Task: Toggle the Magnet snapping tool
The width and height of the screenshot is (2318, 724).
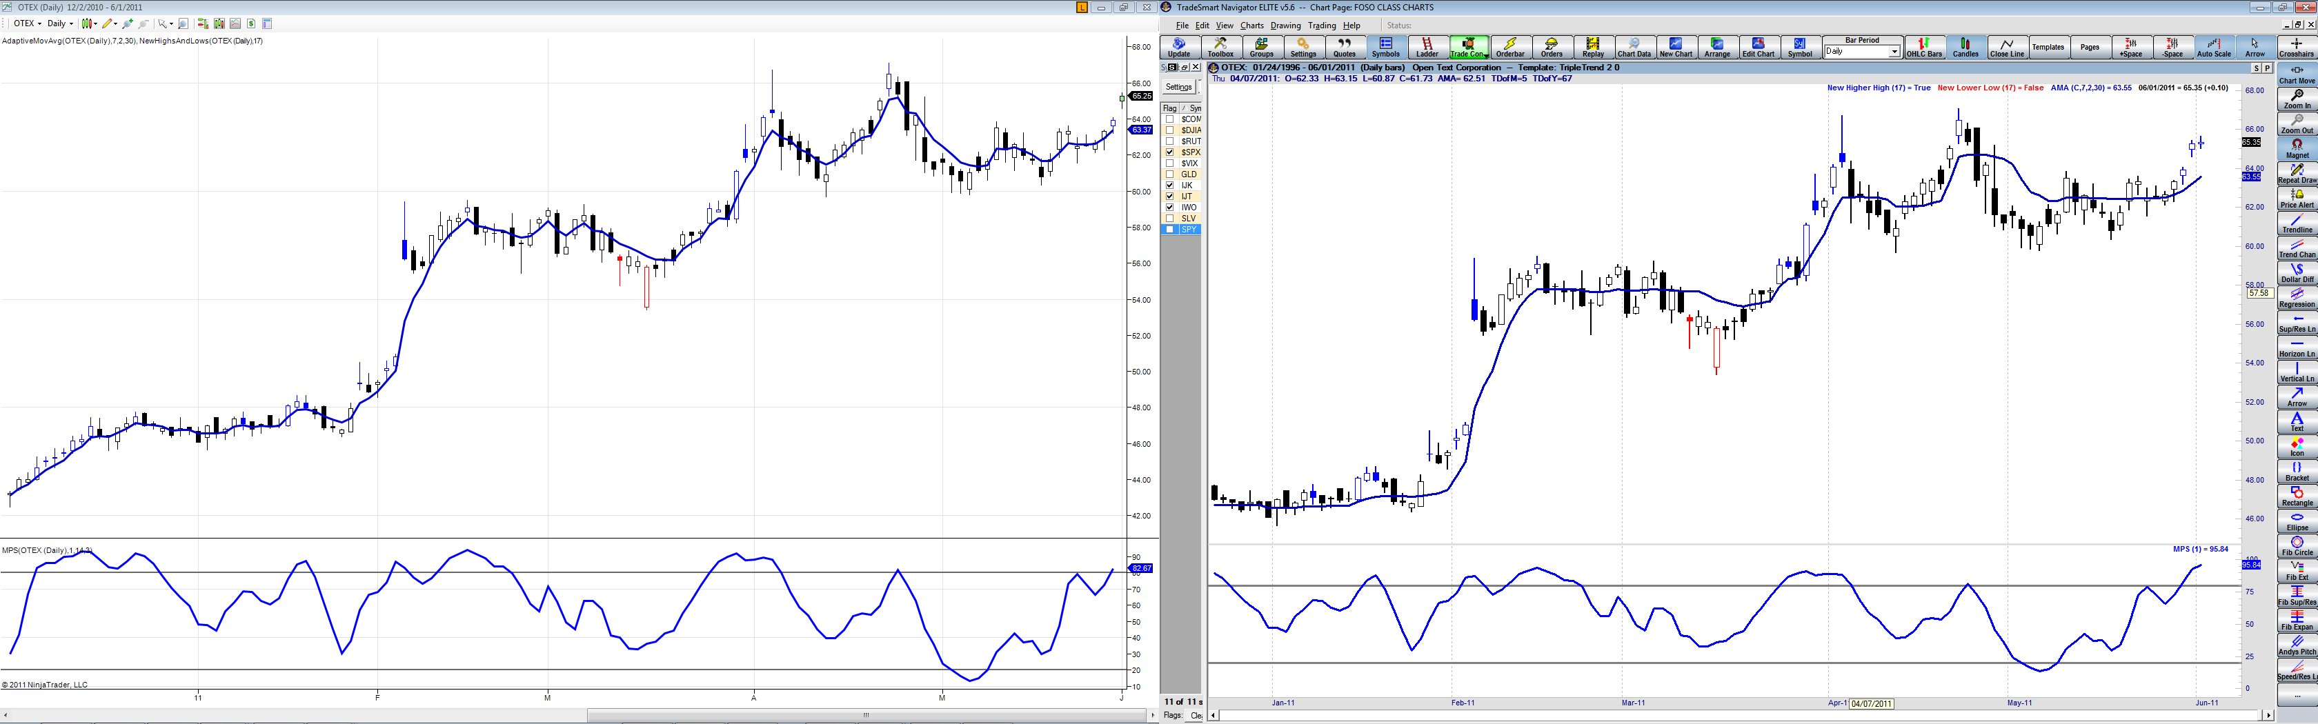Action: [x=2297, y=150]
